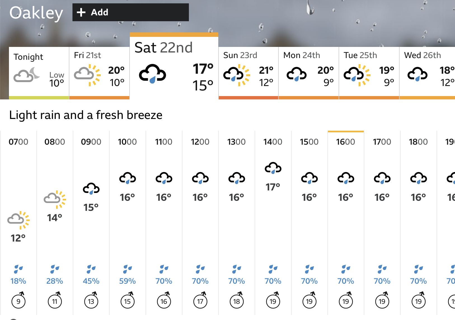The width and height of the screenshot is (455, 320).
Task: Click the Sat 22nd rain cloud icon
Action: [152, 74]
